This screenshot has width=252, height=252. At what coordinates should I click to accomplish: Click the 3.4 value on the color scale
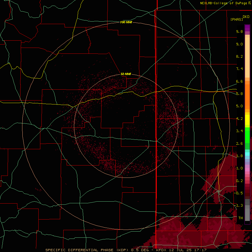(239, 131)
